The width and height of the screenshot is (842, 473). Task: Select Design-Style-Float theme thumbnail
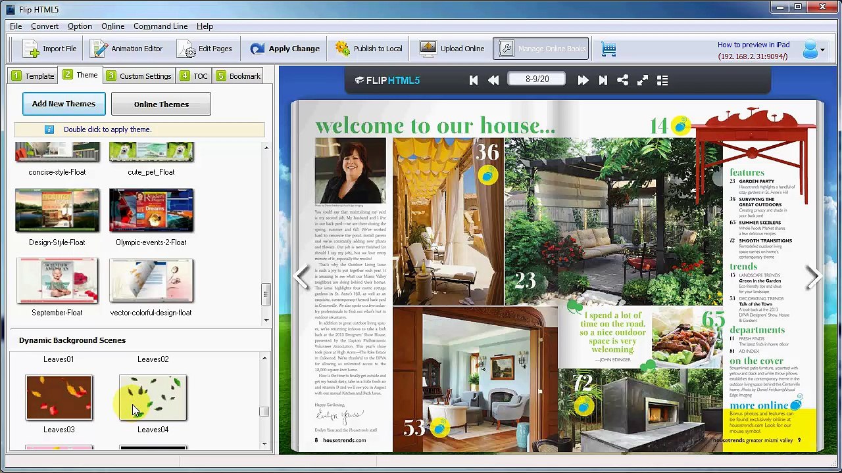[57, 210]
